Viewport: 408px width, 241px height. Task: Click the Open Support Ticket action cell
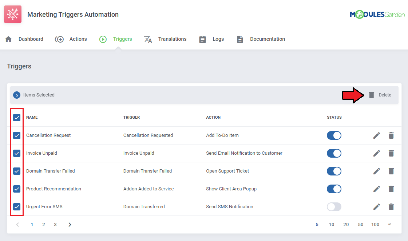point(227,171)
